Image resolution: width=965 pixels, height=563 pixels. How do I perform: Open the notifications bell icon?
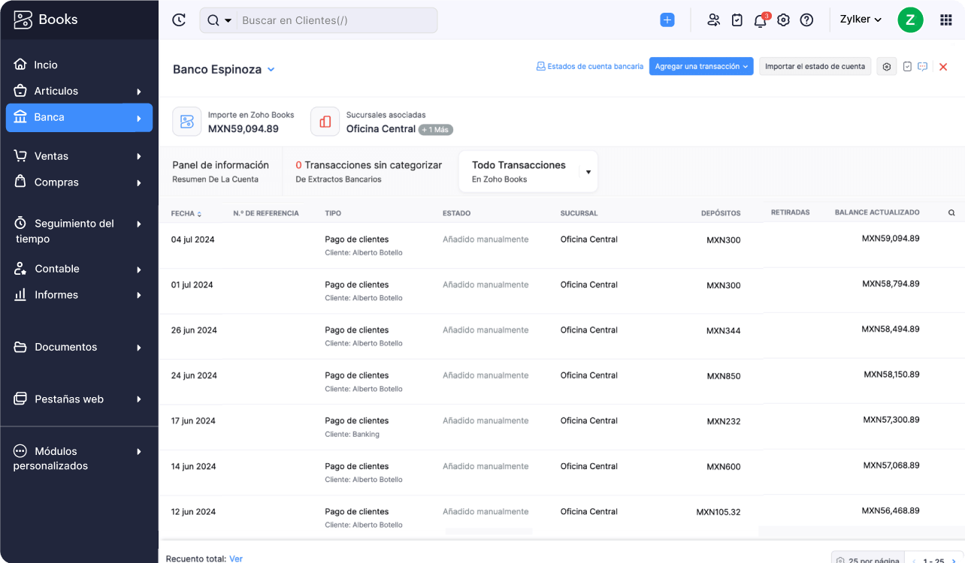click(x=760, y=20)
